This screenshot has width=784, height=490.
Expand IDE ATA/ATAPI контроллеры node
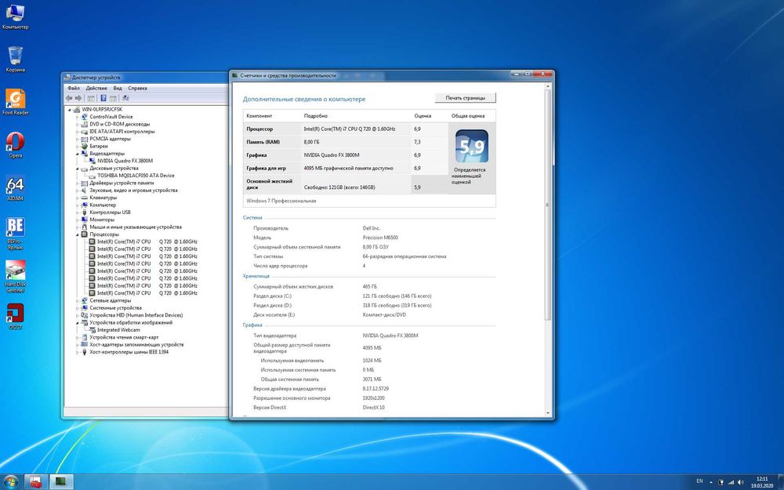pos(78,132)
